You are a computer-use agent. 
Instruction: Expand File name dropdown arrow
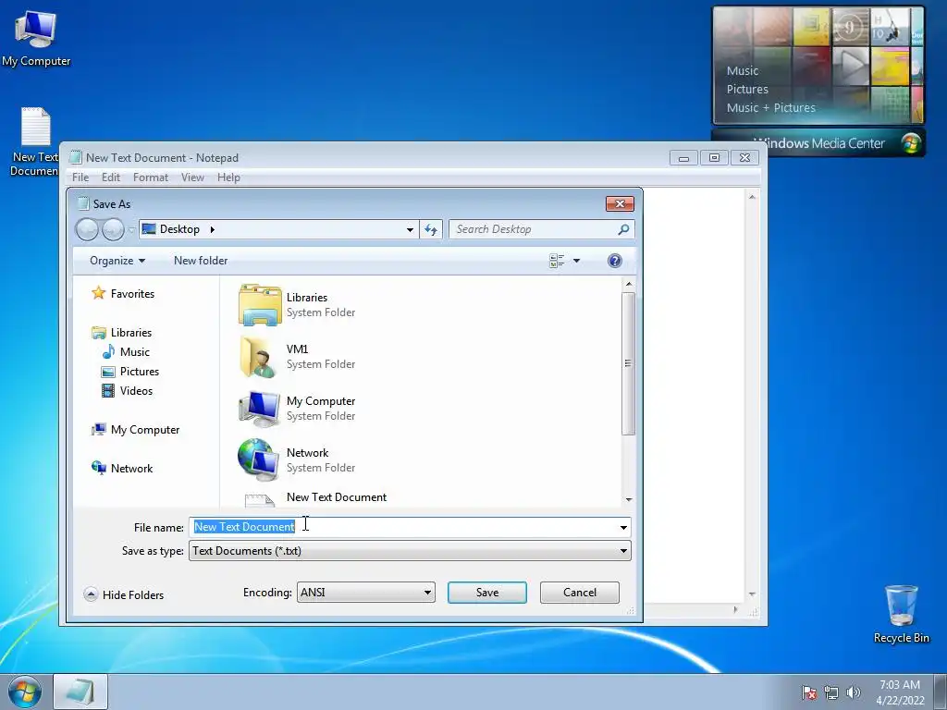pyautogui.click(x=623, y=528)
